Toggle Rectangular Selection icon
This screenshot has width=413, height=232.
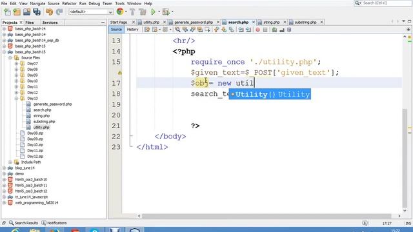(x=208, y=30)
